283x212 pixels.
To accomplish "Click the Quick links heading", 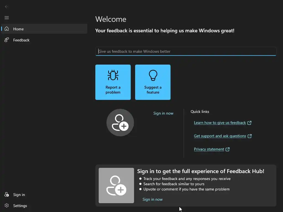I will (200, 112).
